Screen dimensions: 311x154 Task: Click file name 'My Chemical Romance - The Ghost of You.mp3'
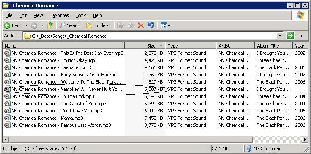point(59,104)
